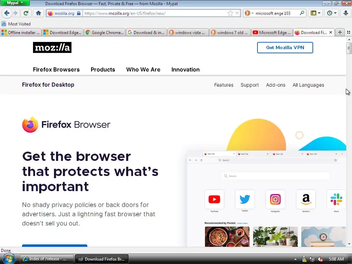The image size is (352, 264).
Task: Click the vertical scrollbar thumb
Action: [349, 48]
